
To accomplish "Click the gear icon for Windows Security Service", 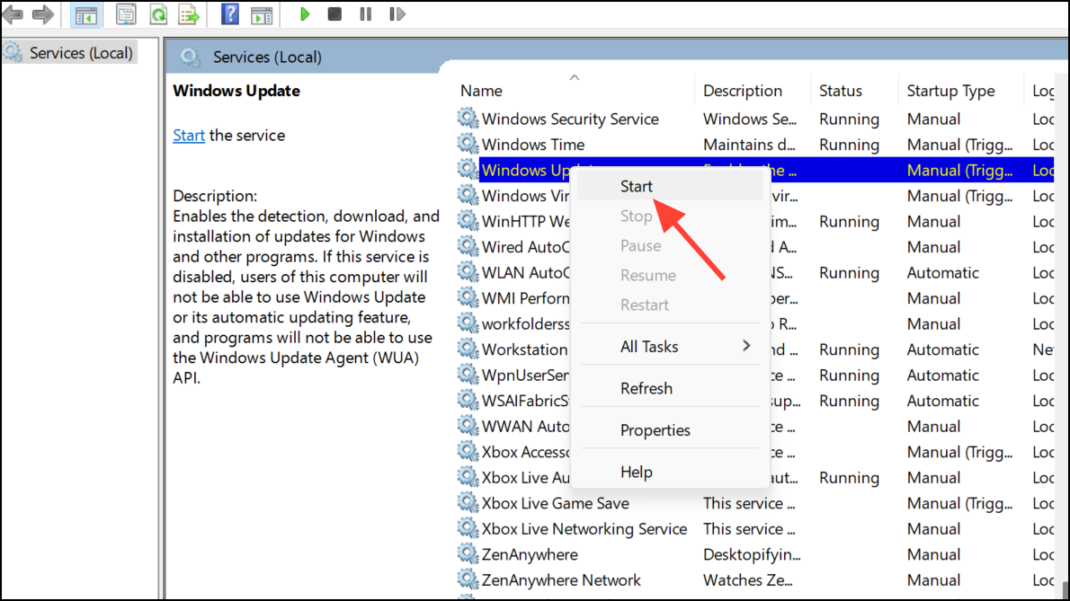I will (x=468, y=118).
